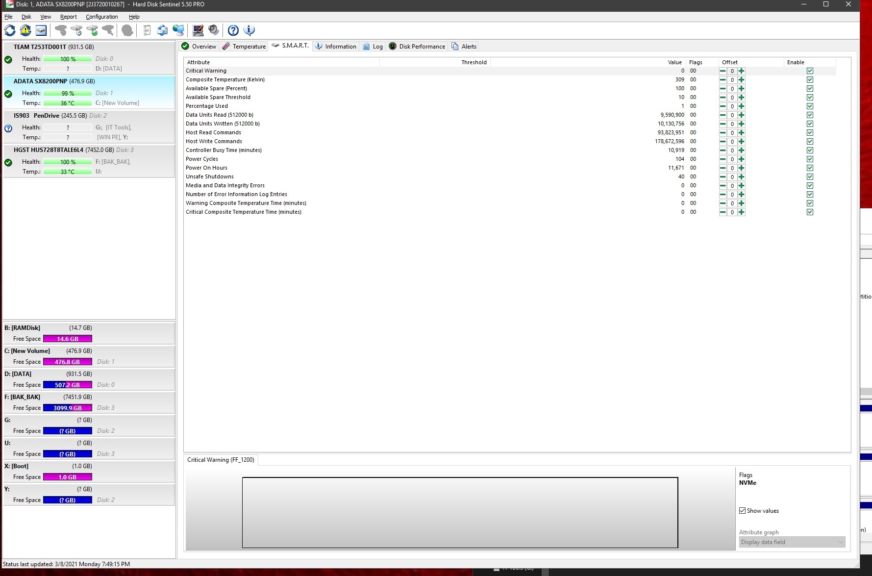This screenshot has width=872, height=576.
Task: Click the report document icon in toolbar
Action: click(147, 30)
